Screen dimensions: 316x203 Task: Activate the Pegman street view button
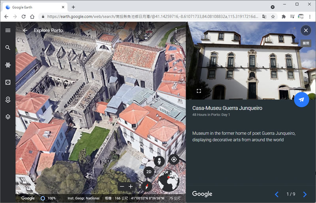pyautogui.click(x=159, y=161)
